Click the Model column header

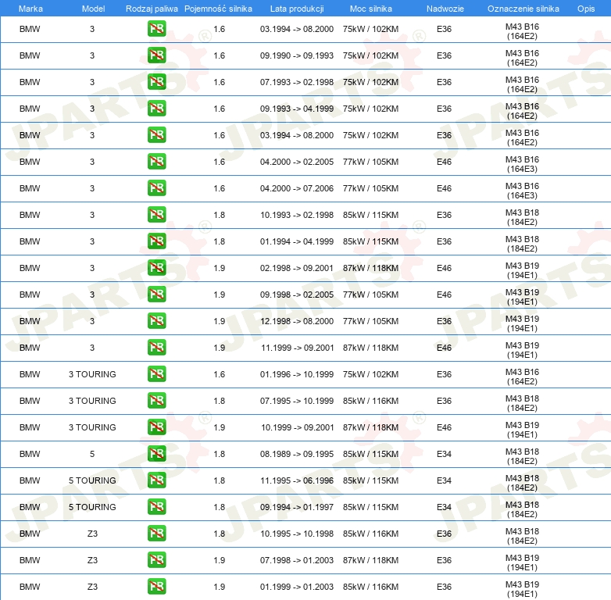[x=93, y=9]
